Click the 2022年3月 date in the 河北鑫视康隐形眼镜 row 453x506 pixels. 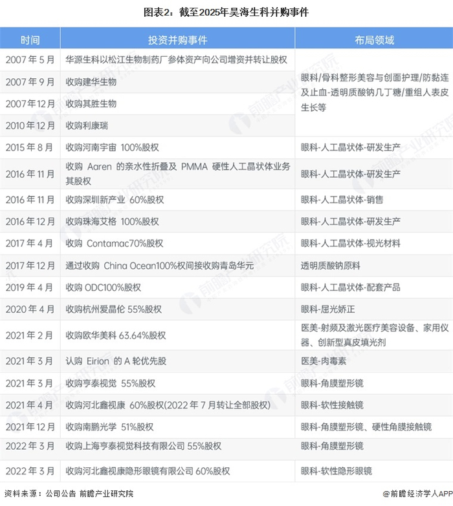coord(30,471)
